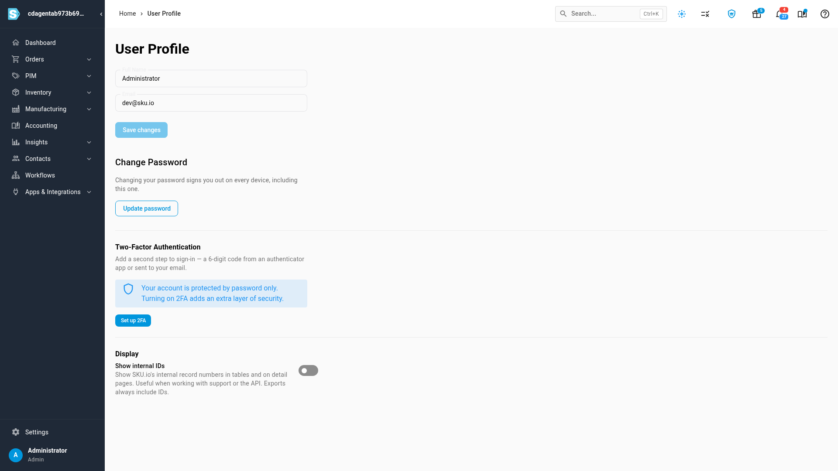The height and width of the screenshot is (471, 838).
Task: Open the task checklist icon
Action: [705, 14]
